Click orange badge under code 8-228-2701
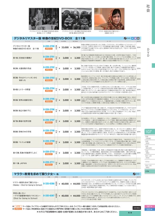The height and width of the screenshot is (216, 155). click(x=49, y=59)
